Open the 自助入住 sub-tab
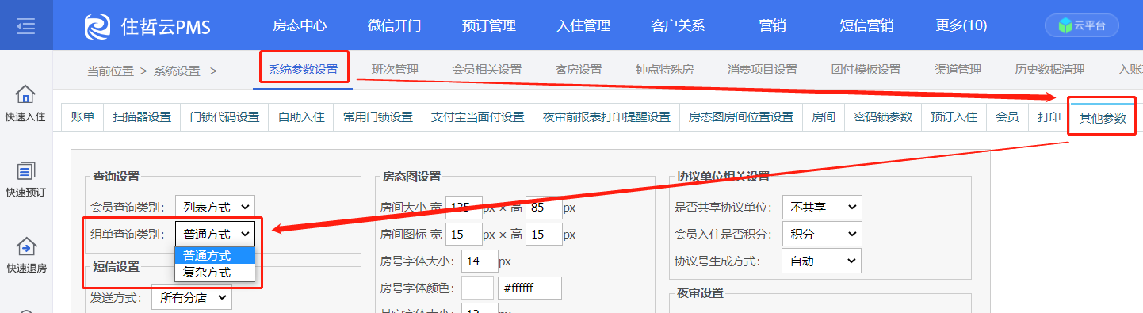The image size is (1143, 313). [301, 117]
